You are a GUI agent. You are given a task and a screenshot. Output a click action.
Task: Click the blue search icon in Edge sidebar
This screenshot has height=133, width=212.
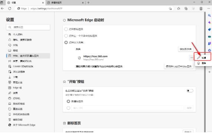point(209,16)
